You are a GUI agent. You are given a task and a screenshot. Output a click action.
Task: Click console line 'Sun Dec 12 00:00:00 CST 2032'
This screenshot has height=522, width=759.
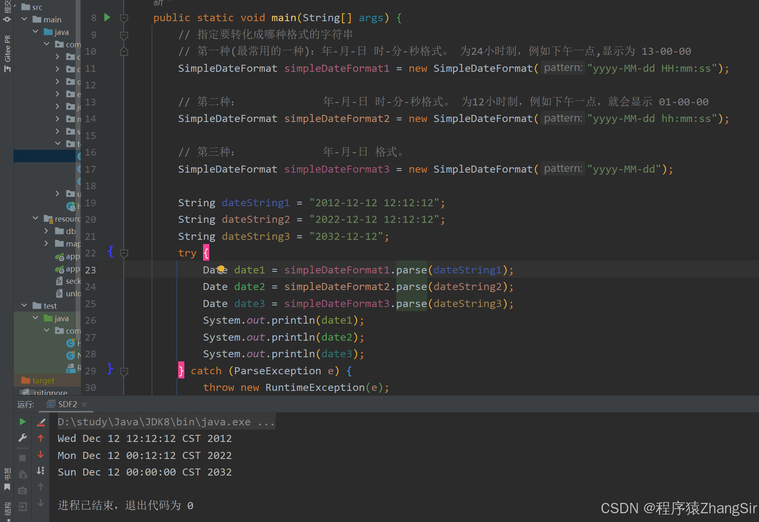tap(144, 472)
